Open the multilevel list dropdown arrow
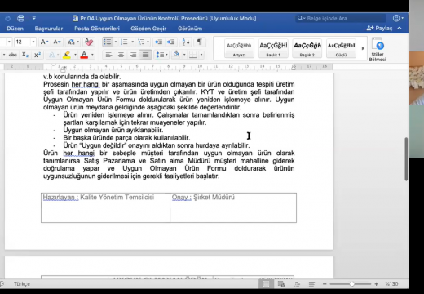The image size is (424, 294). tap(148, 42)
